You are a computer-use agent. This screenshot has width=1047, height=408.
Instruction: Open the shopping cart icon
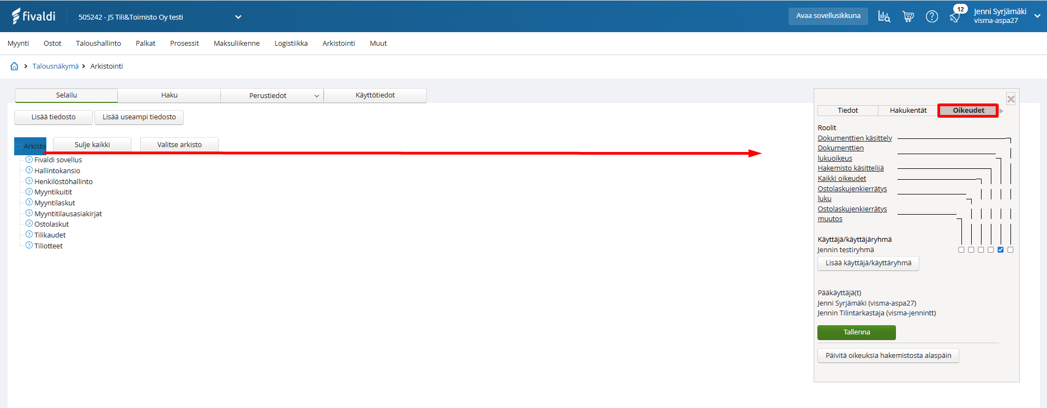point(908,16)
